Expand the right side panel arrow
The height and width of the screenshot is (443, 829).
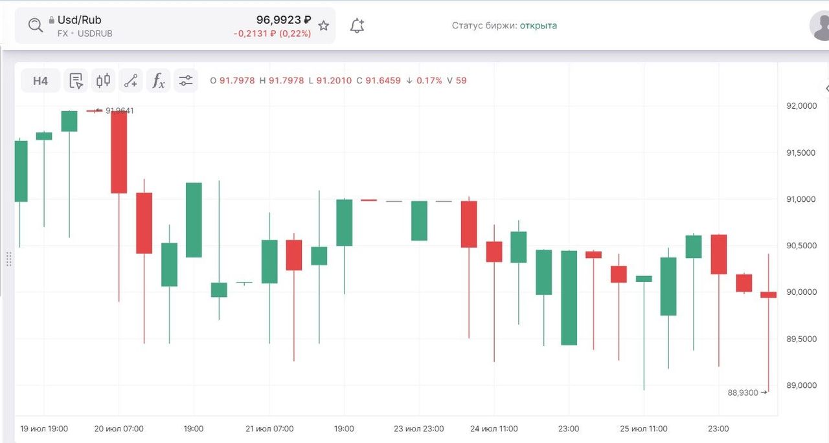pos(826,88)
